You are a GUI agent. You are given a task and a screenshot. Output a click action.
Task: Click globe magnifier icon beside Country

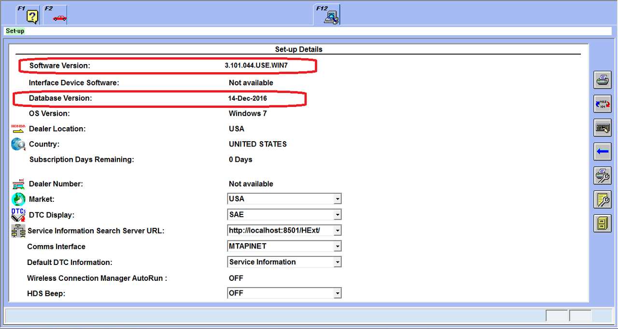point(18,144)
